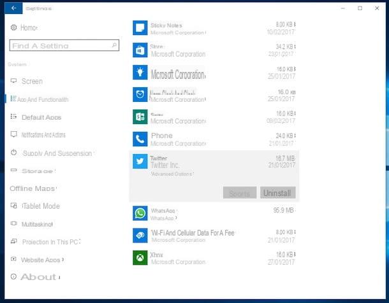This screenshot has height=303, width=389.
Task: Click the Phone app icon
Action: pos(140,139)
